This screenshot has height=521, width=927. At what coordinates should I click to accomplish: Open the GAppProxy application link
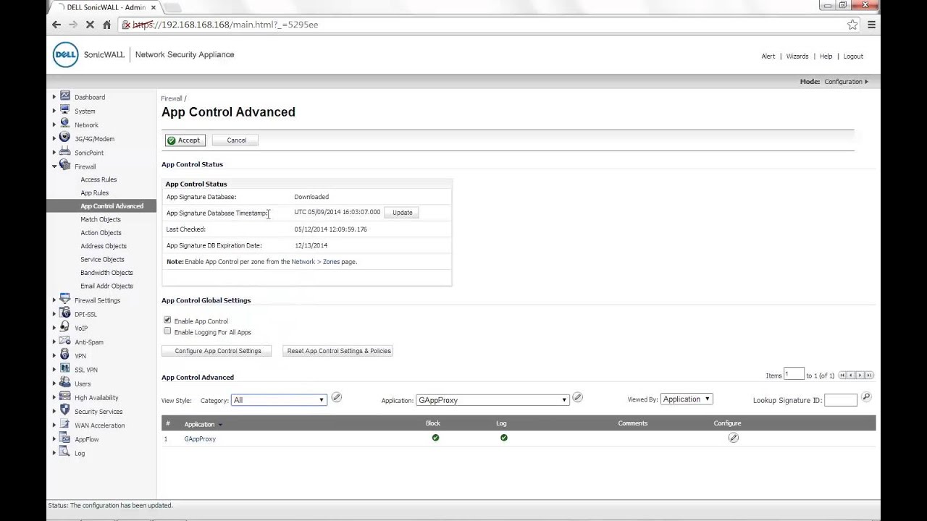tap(200, 439)
